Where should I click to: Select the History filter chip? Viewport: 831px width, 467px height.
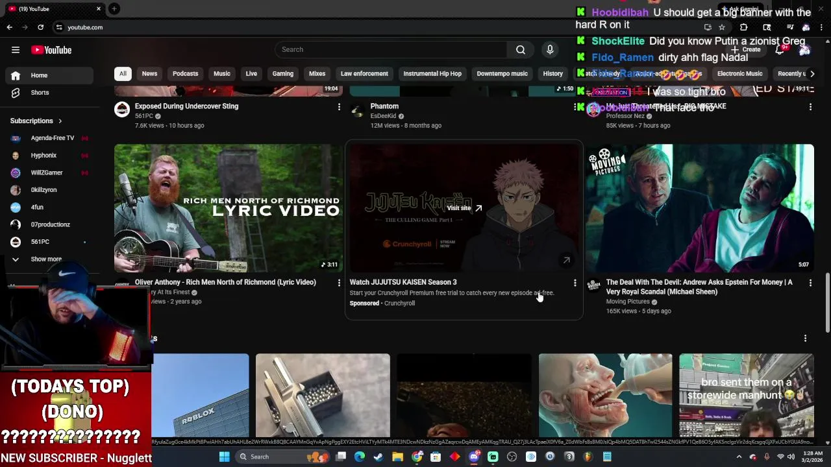(552, 74)
